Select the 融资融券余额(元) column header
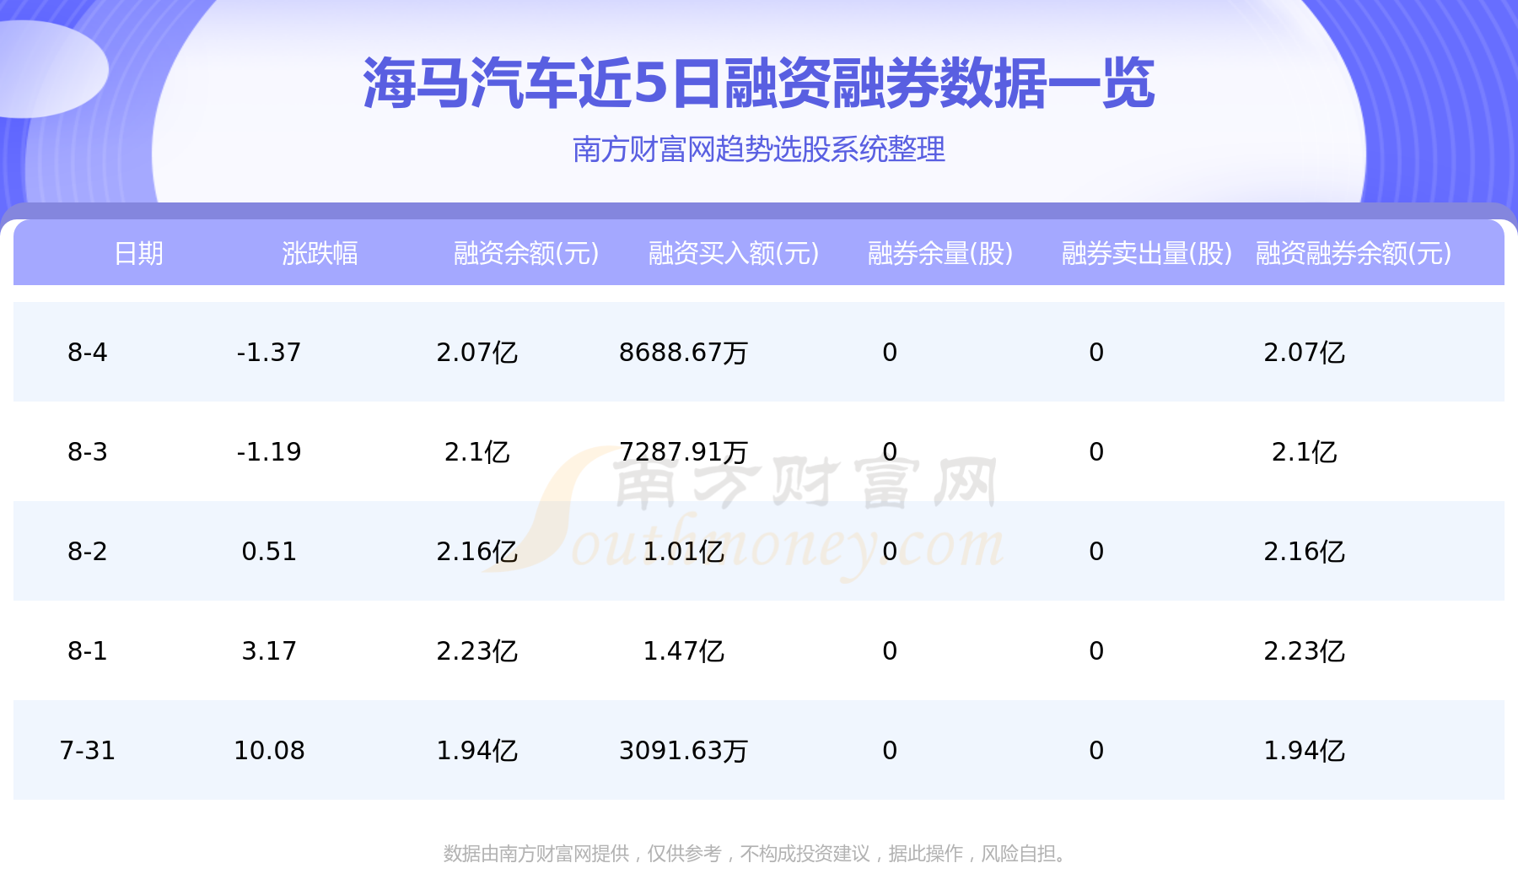1518x890 pixels. (x=1354, y=253)
